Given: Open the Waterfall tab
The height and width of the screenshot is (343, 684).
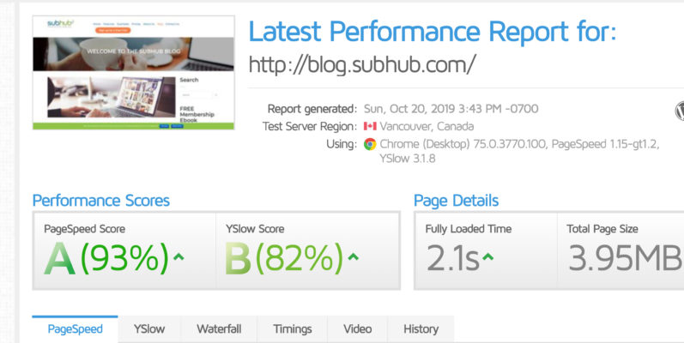Looking at the screenshot, I should (x=219, y=328).
